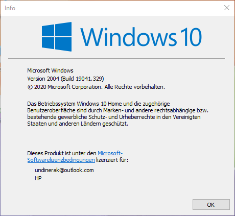Click the HP organization name

click(x=38, y=178)
